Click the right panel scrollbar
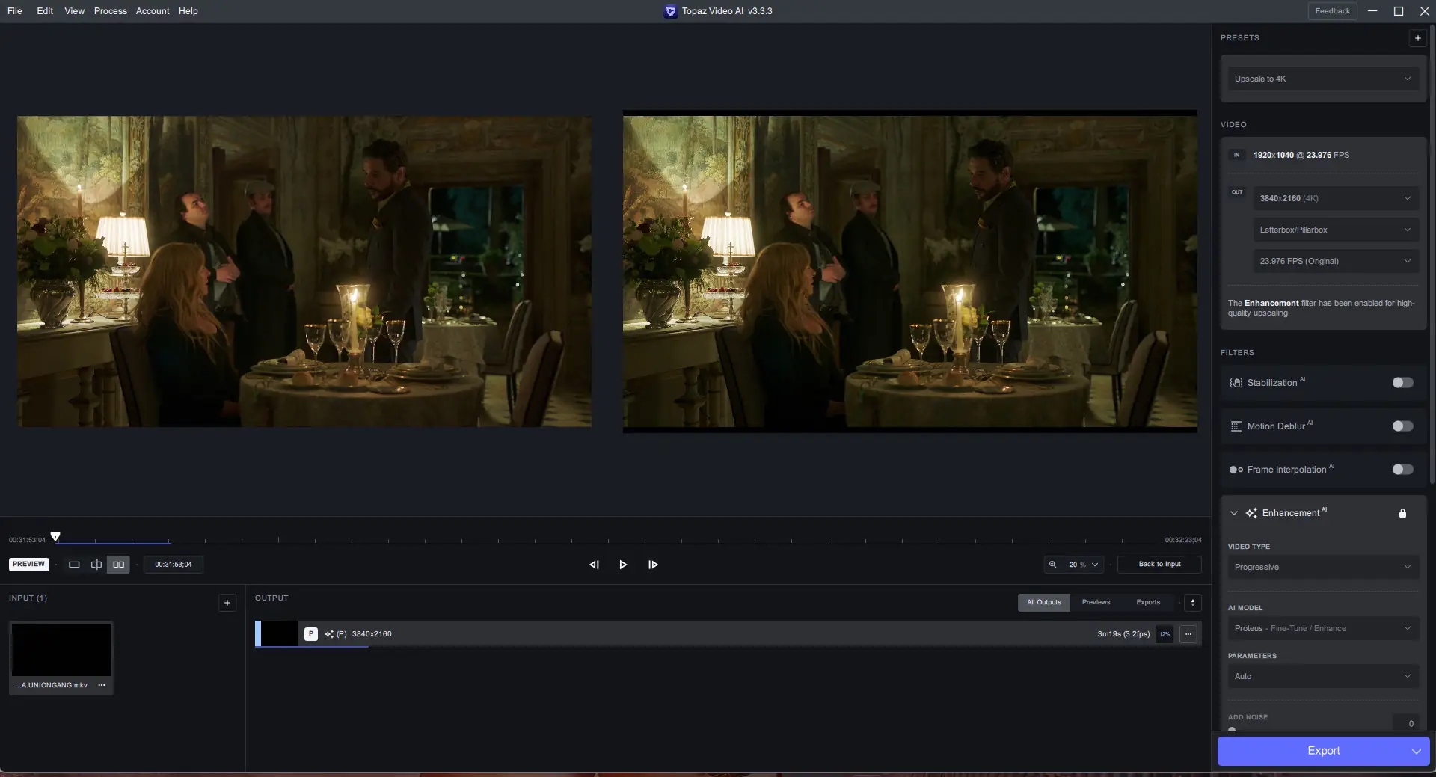Screen dimensions: 1436x777 coord(1432,254)
